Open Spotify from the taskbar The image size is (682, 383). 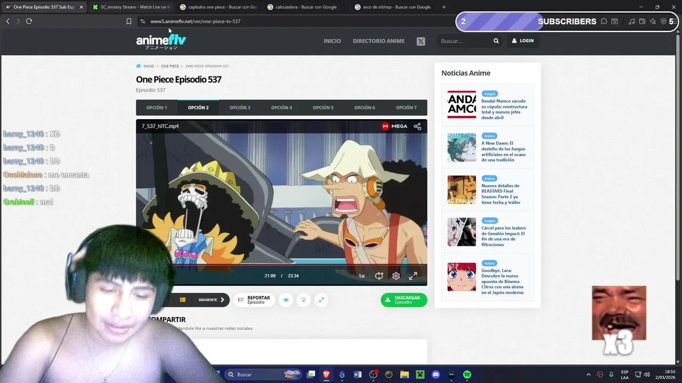tap(467, 374)
